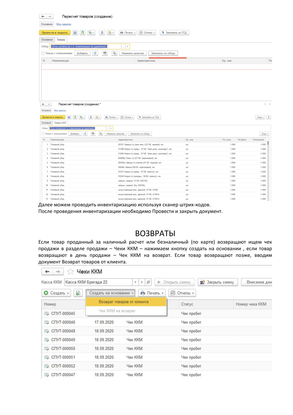Clear the Касса ККМ field
This screenshot has height=415, width=293.
142,282
